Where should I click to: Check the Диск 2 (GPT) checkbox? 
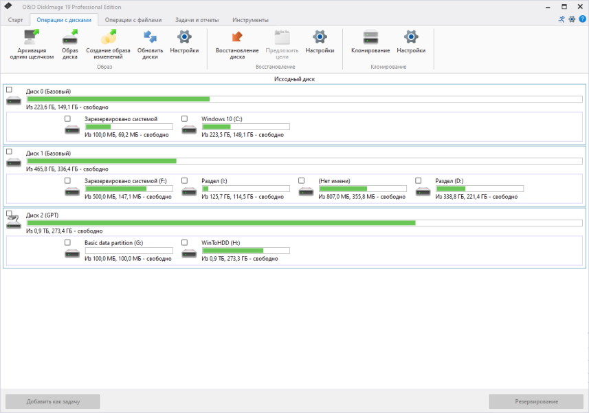[x=10, y=213]
